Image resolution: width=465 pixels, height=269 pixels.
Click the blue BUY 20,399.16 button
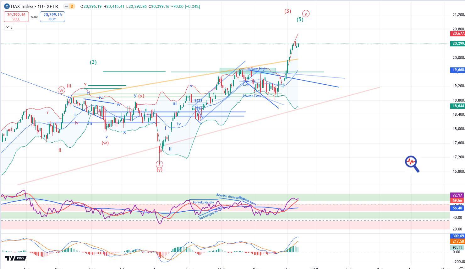tap(52, 17)
